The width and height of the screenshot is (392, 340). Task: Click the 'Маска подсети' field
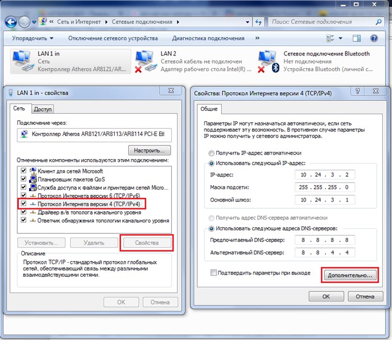point(325,187)
